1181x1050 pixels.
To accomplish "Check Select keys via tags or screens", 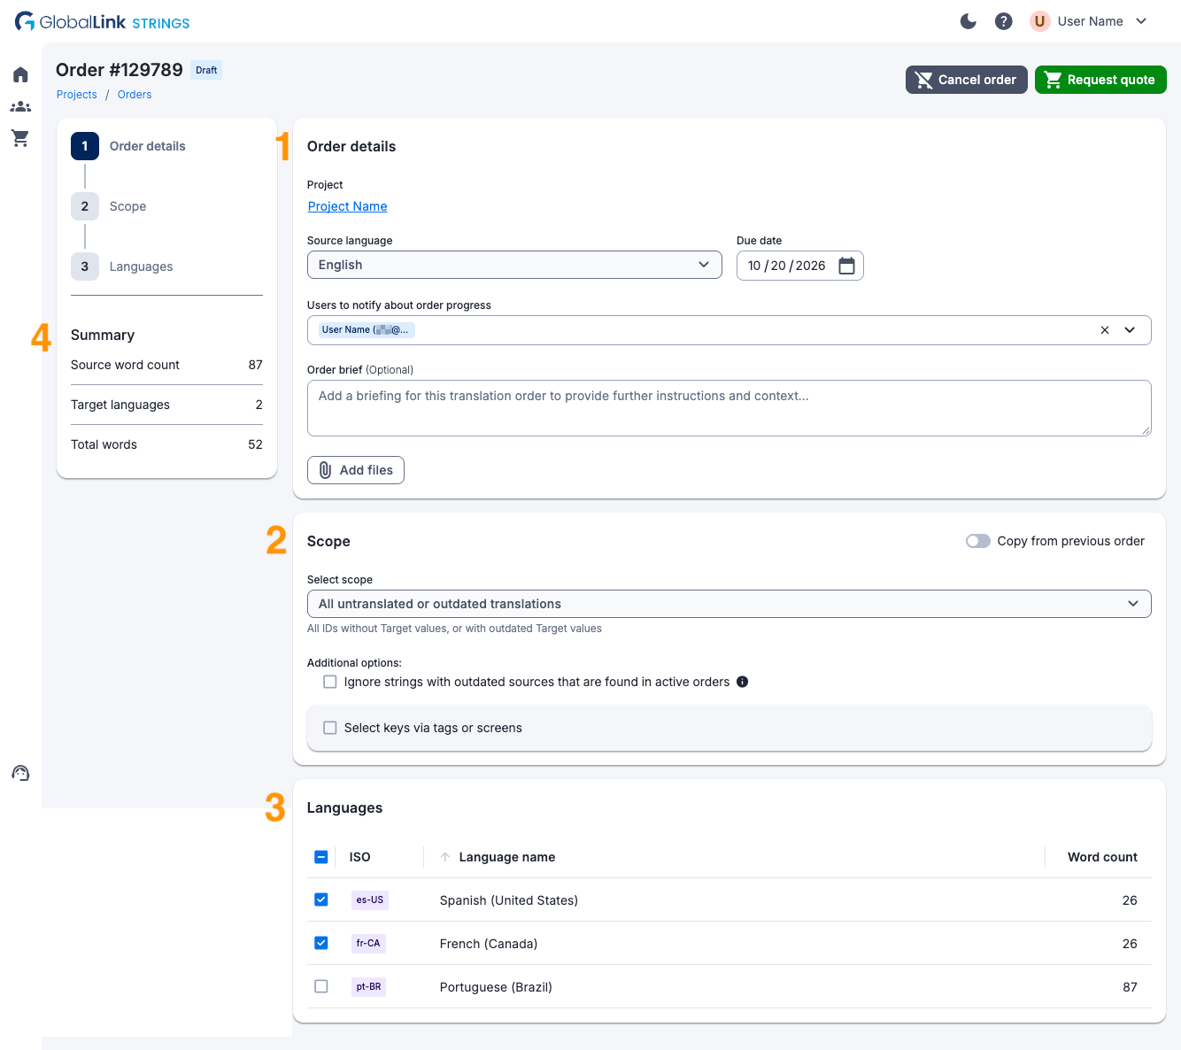I will coord(330,728).
